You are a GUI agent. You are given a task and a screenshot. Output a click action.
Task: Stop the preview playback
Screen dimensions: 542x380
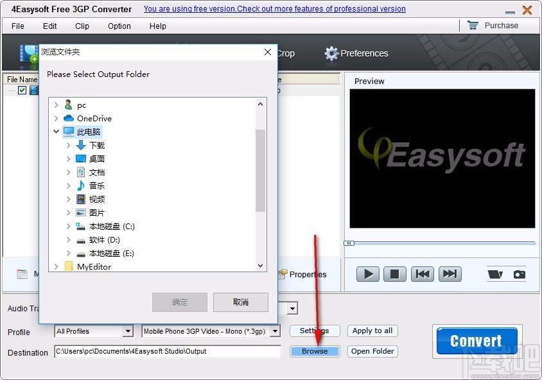click(395, 274)
